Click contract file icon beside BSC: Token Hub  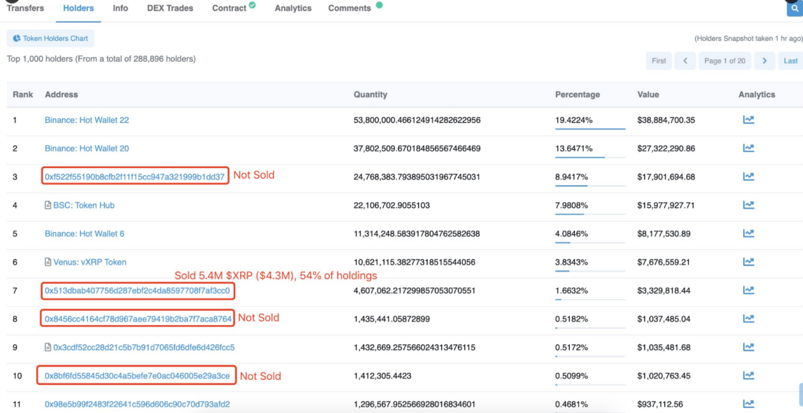pyautogui.click(x=48, y=205)
